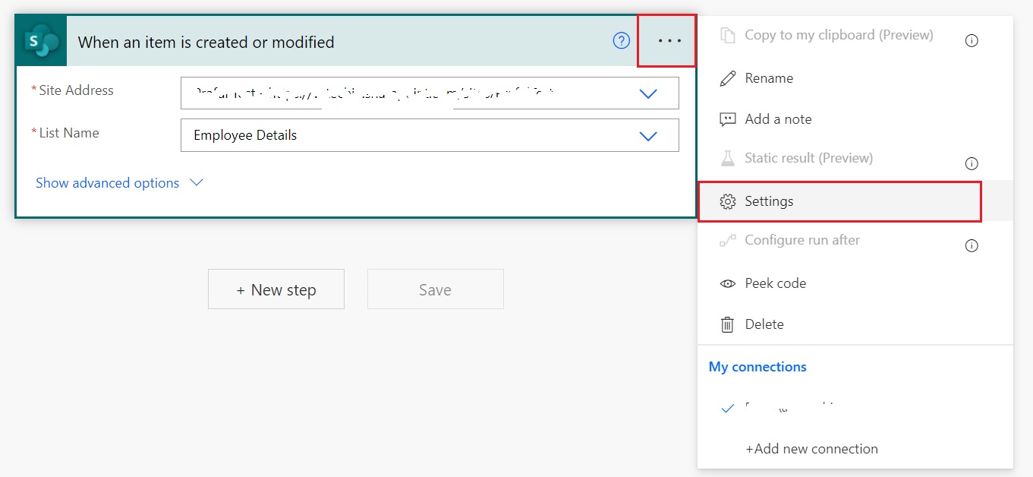Open the trigger ellipsis menu
This screenshot has height=477, width=1033.
(x=666, y=42)
